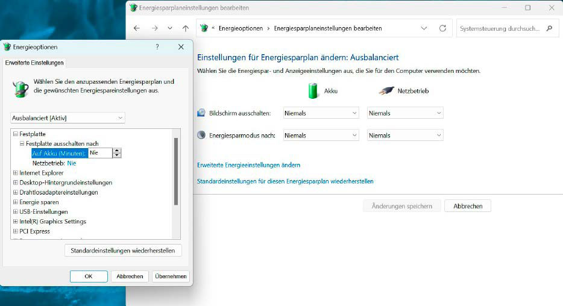Collapse the Festplatte tree node
563x306 pixels.
click(15, 134)
